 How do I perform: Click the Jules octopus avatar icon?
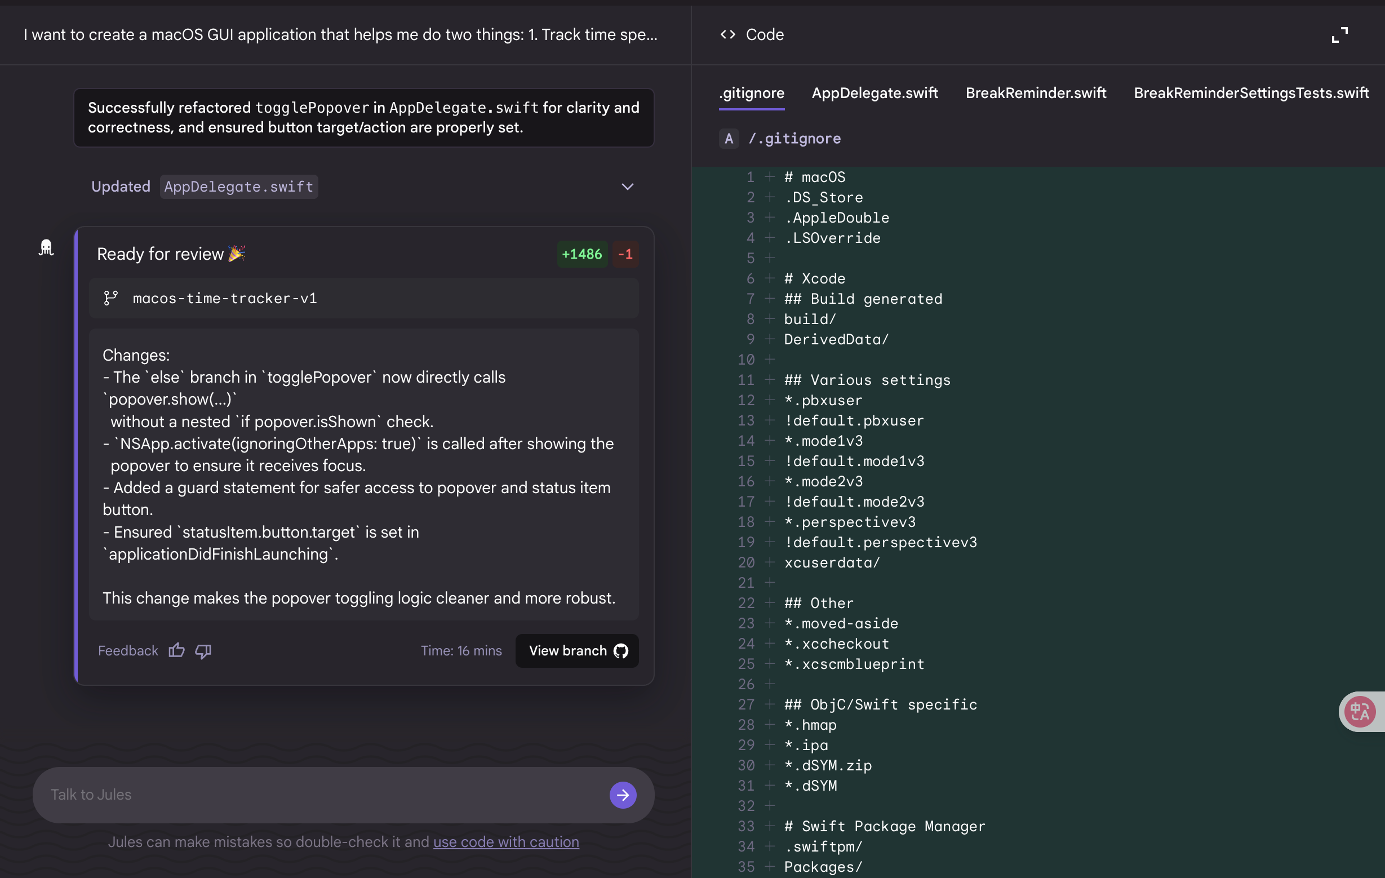47,247
